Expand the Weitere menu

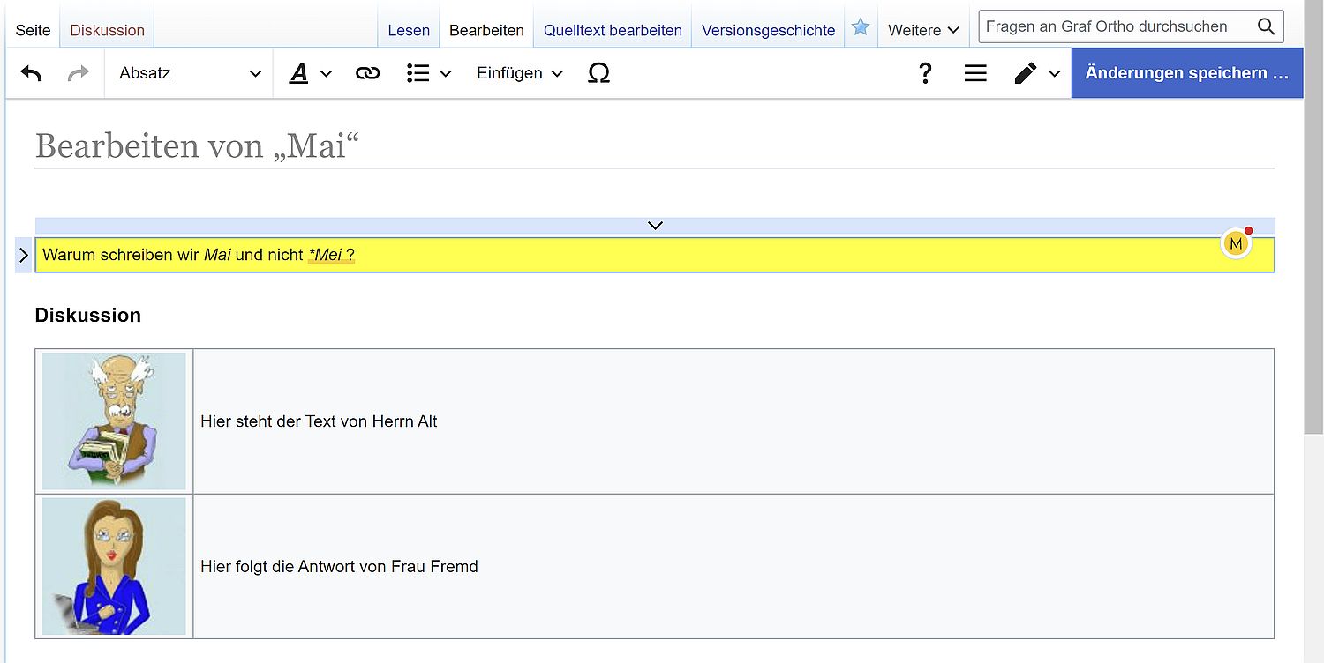pos(922,30)
